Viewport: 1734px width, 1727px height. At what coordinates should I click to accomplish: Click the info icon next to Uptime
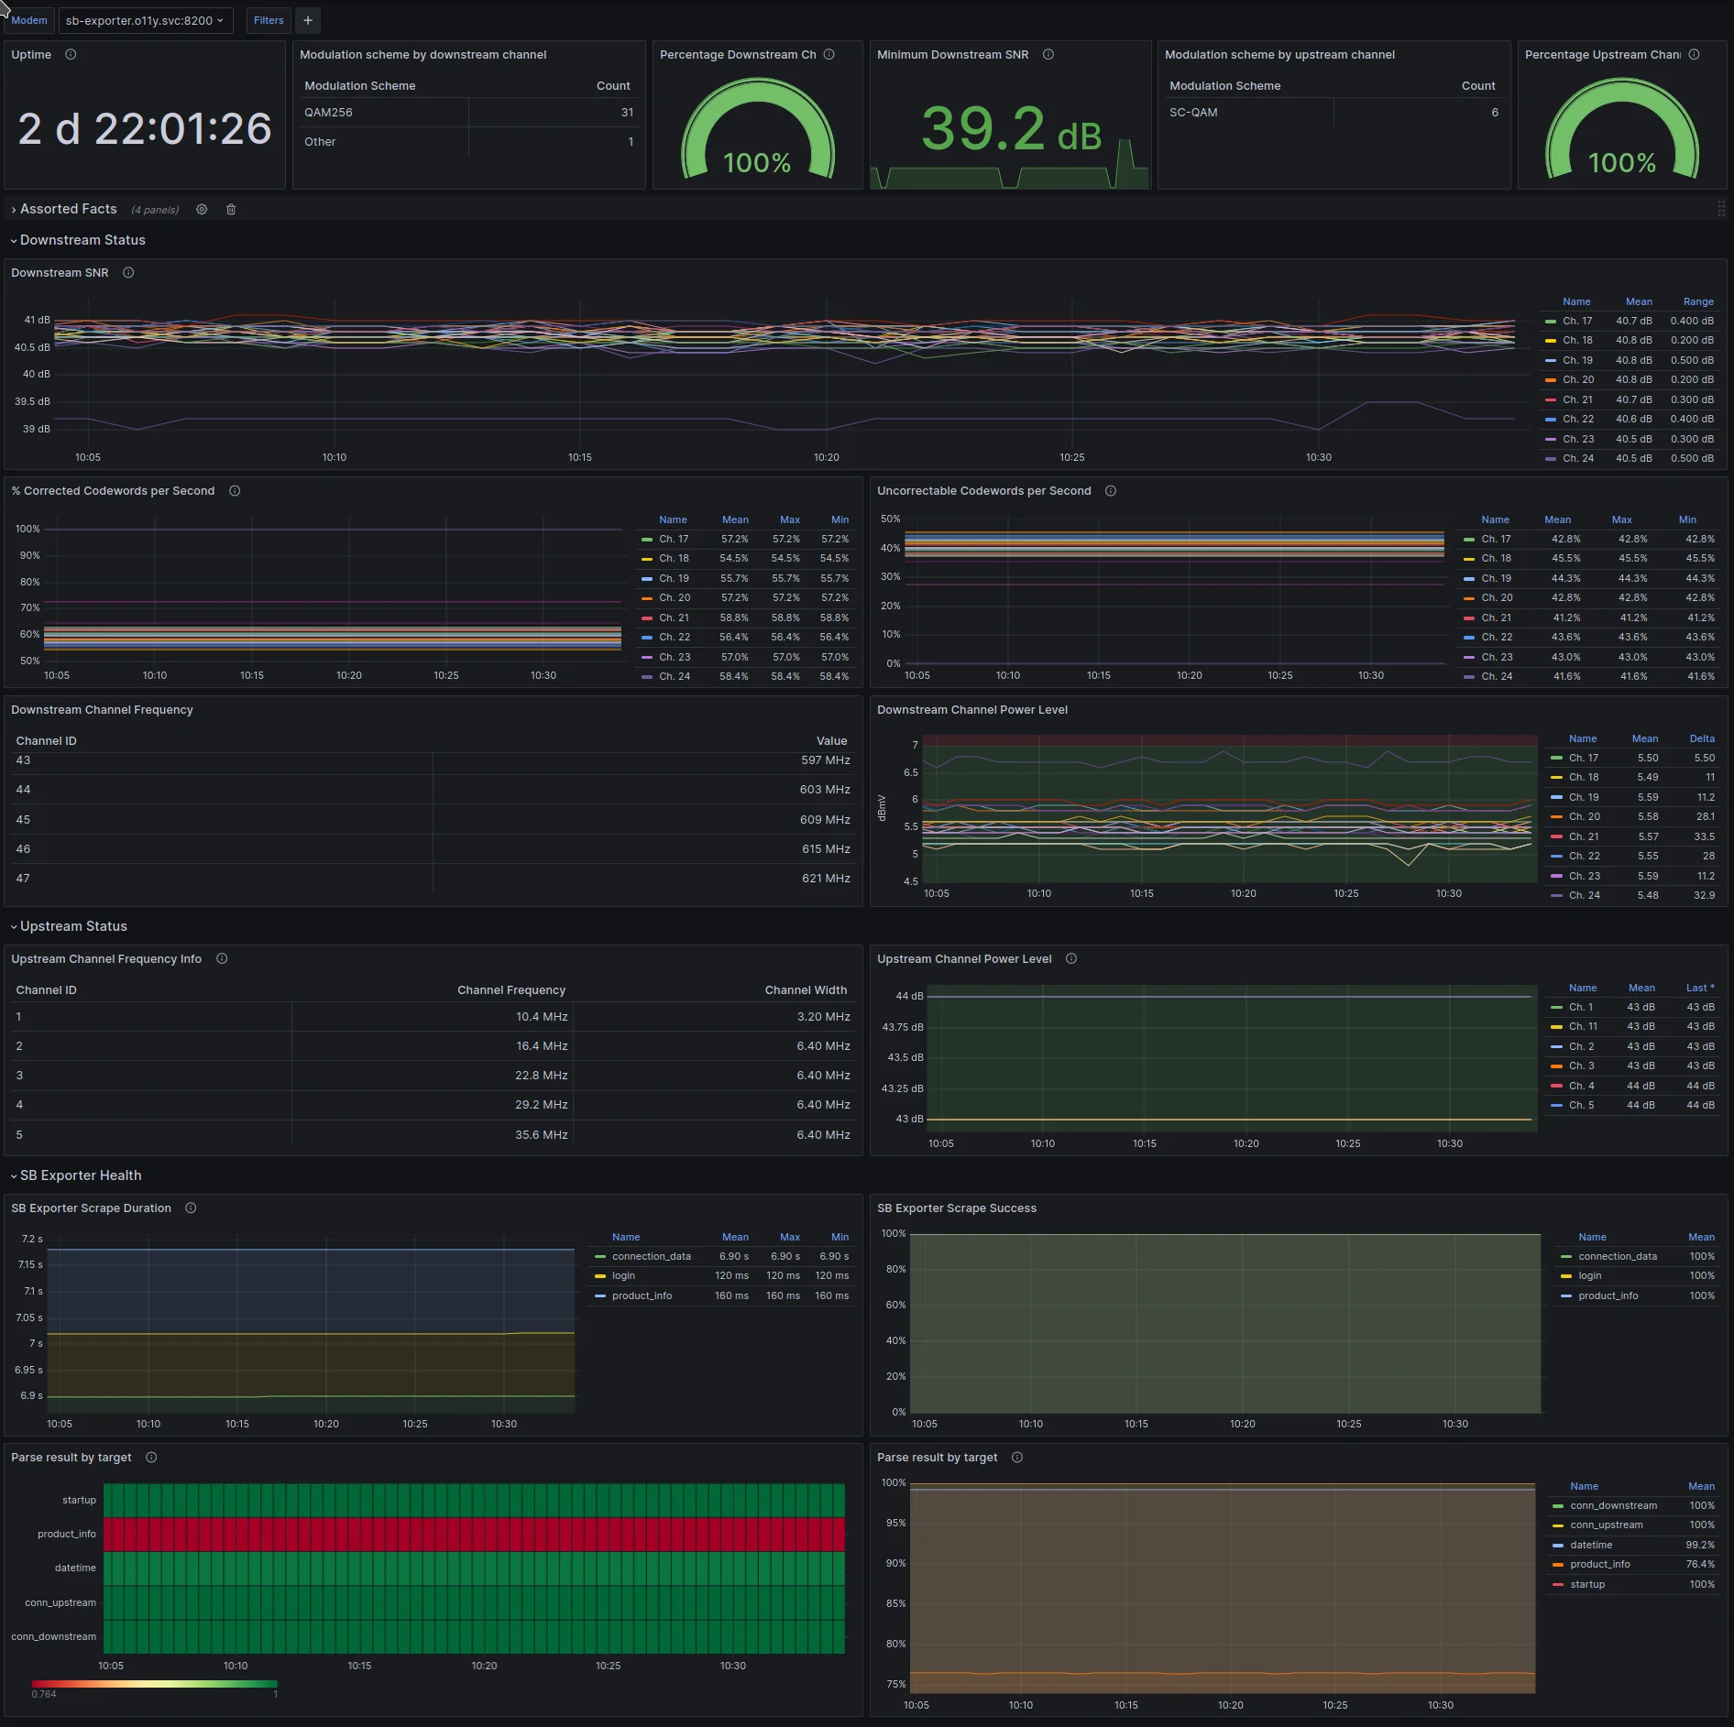pos(71,55)
